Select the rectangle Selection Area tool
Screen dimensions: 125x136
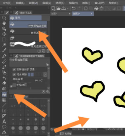click(4, 39)
